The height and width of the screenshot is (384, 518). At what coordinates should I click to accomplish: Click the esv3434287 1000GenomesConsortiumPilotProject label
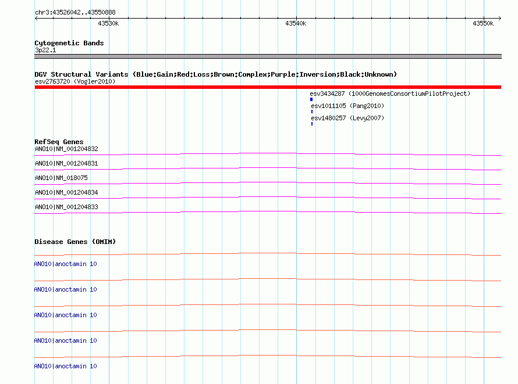[x=390, y=94]
